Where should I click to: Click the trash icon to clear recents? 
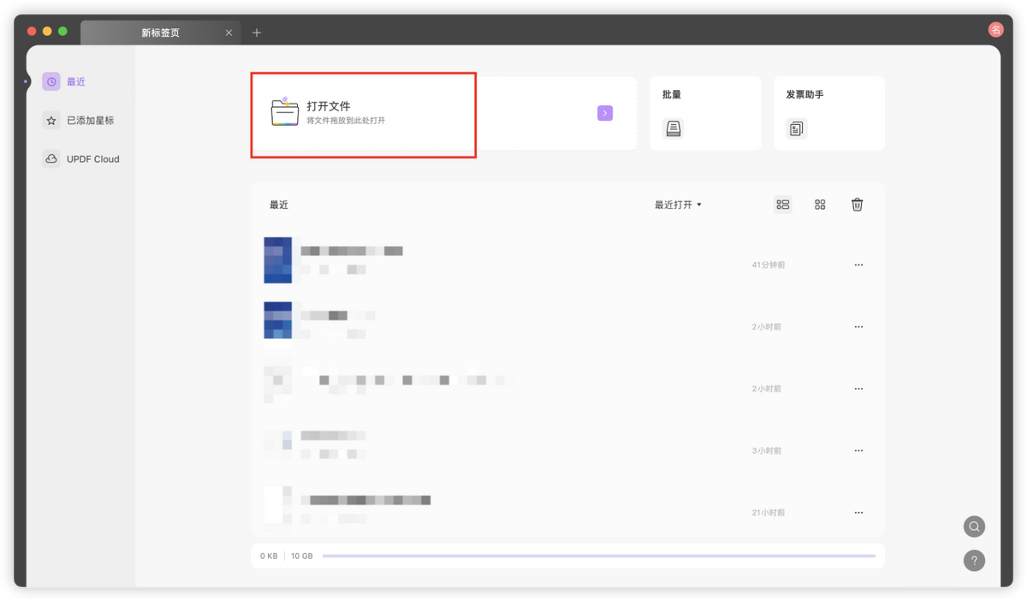(857, 205)
